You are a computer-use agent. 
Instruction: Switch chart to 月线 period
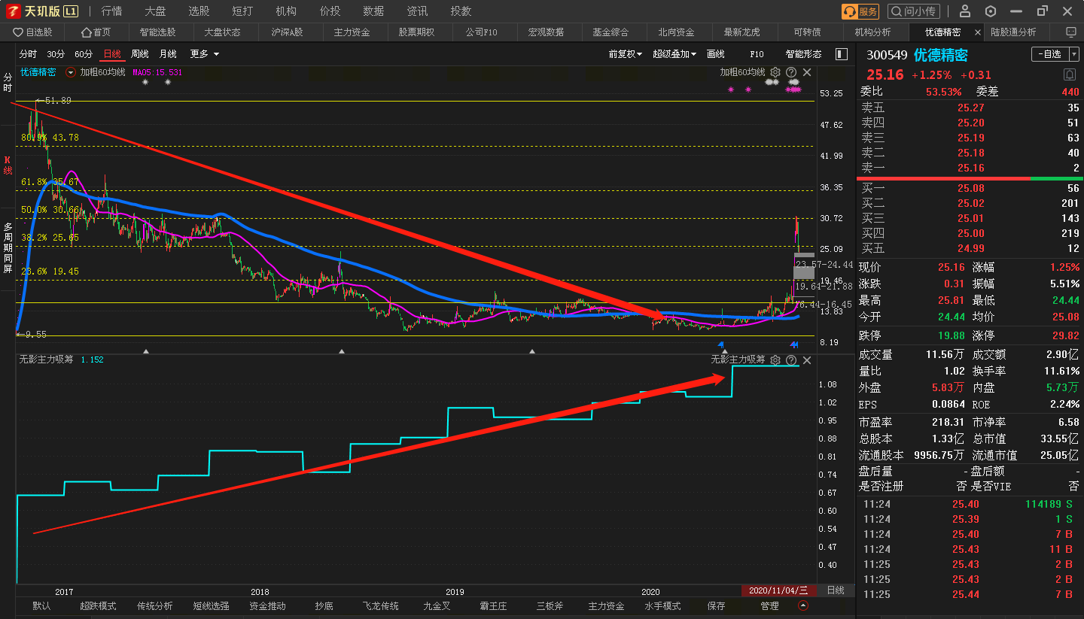tap(168, 54)
